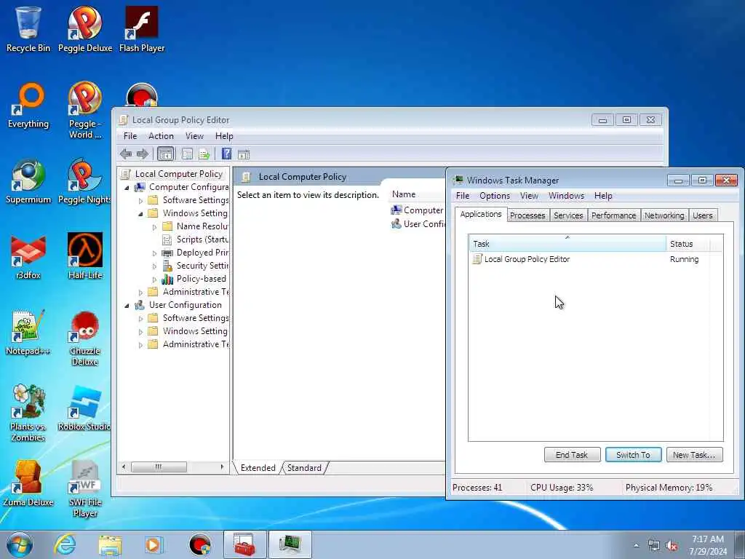
Task: Sort by the Task column header
Action: point(567,244)
